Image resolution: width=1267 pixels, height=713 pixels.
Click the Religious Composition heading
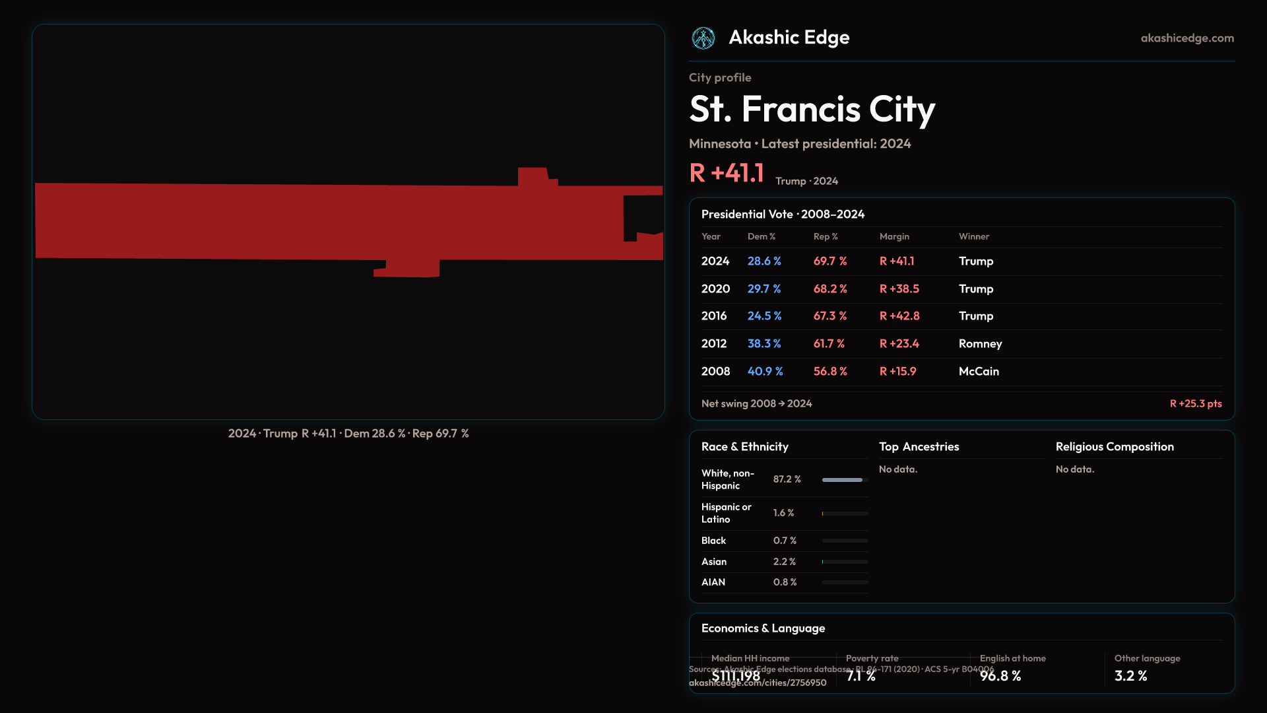[x=1114, y=447]
